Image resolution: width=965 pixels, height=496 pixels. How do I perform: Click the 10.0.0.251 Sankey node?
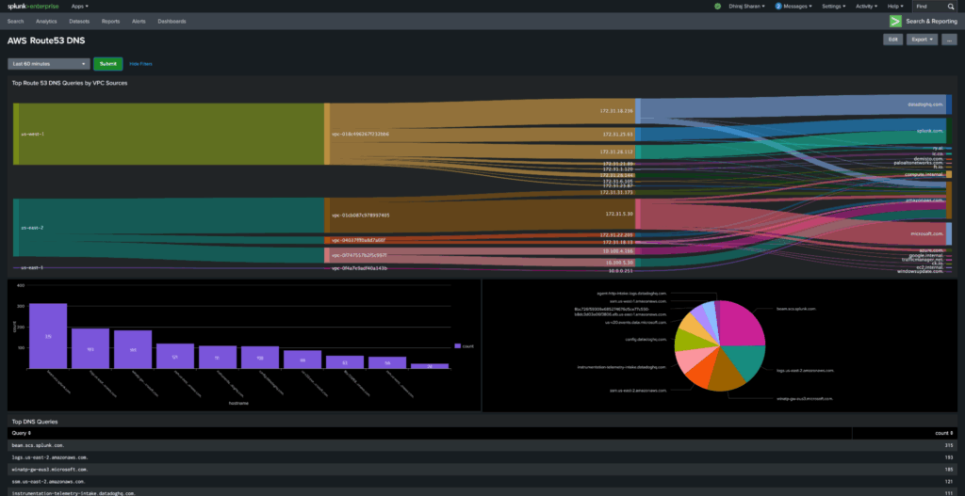point(638,270)
